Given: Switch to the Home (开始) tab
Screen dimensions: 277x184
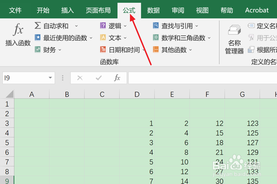Looking at the screenshot, I should [43, 10].
